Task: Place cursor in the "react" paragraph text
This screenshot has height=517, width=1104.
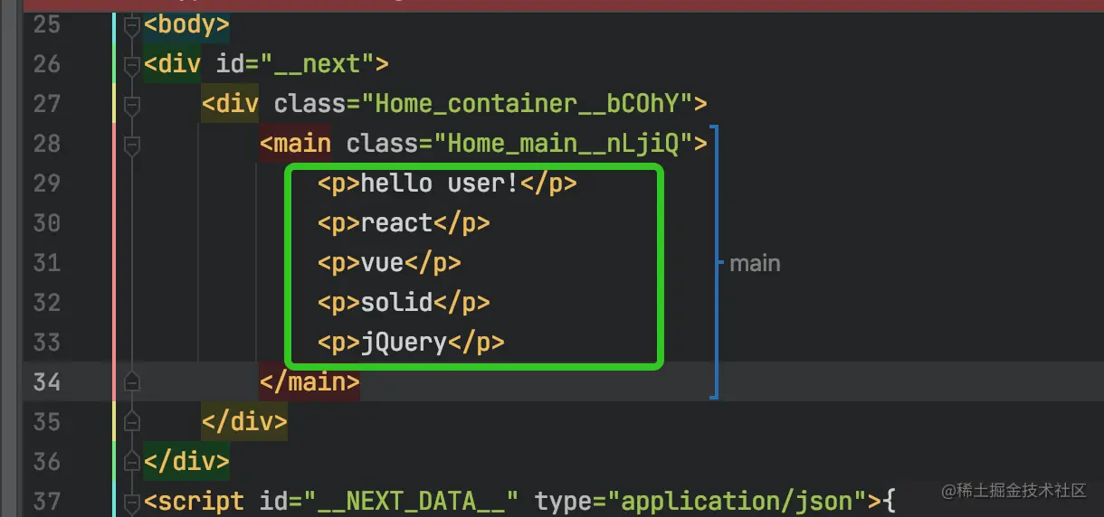Action: click(x=396, y=223)
